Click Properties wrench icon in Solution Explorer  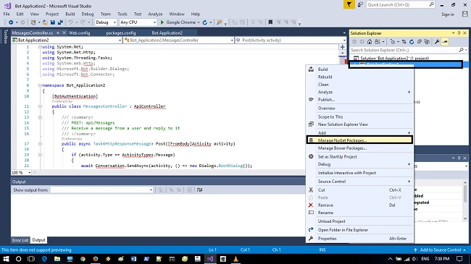click(437, 42)
